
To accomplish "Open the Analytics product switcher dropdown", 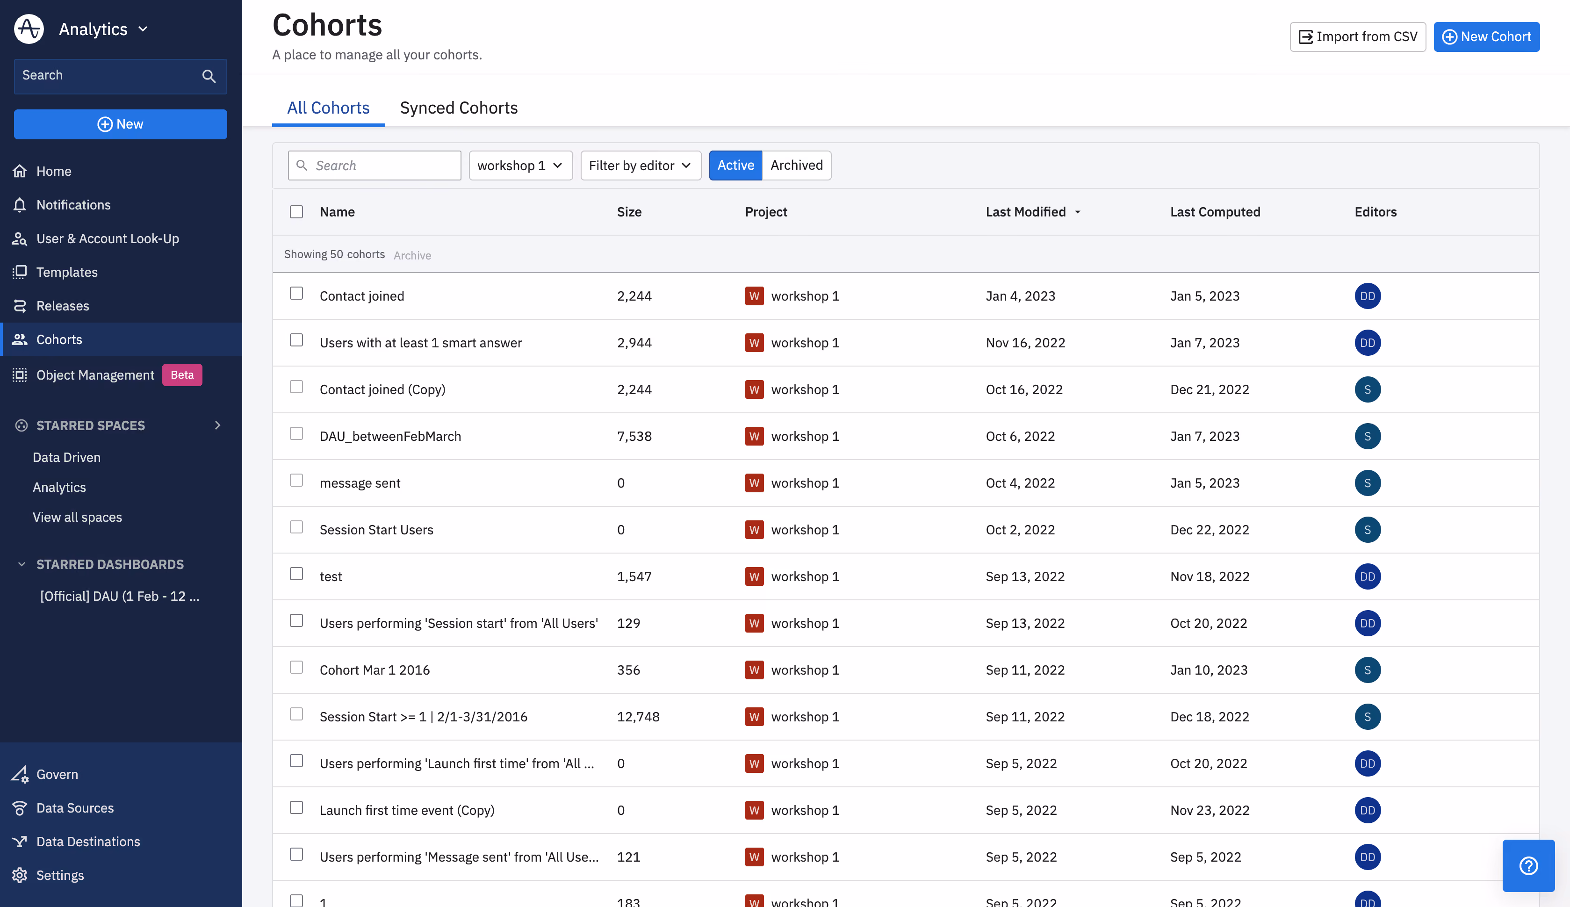I will pos(103,29).
